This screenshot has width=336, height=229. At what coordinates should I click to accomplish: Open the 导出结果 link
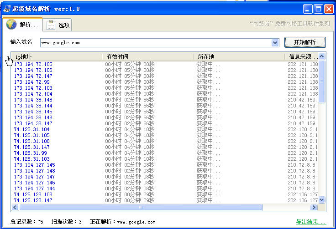(311, 222)
